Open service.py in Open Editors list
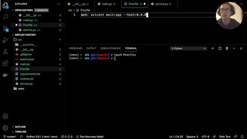This screenshot has height=139, width=247. coord(38,30)
